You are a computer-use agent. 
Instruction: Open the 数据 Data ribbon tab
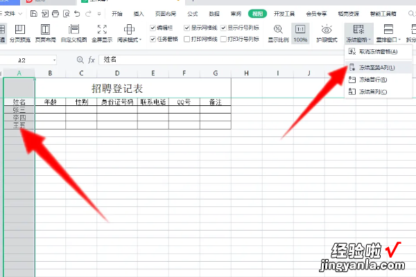214,14
